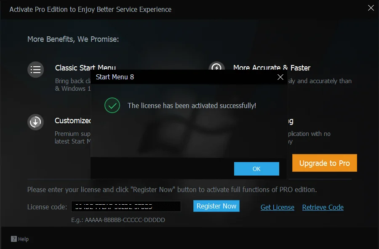Viewport: 379px width, 249px height.
Task: Click the green success checkmark icon
Action: click(x=112, y=106)
